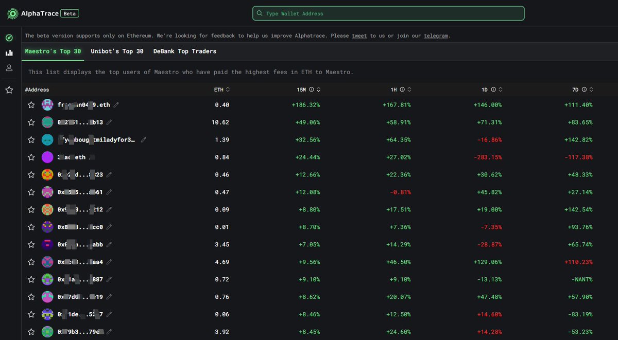
Task: Open the user profile icon in sidebar
Action: 9,68
